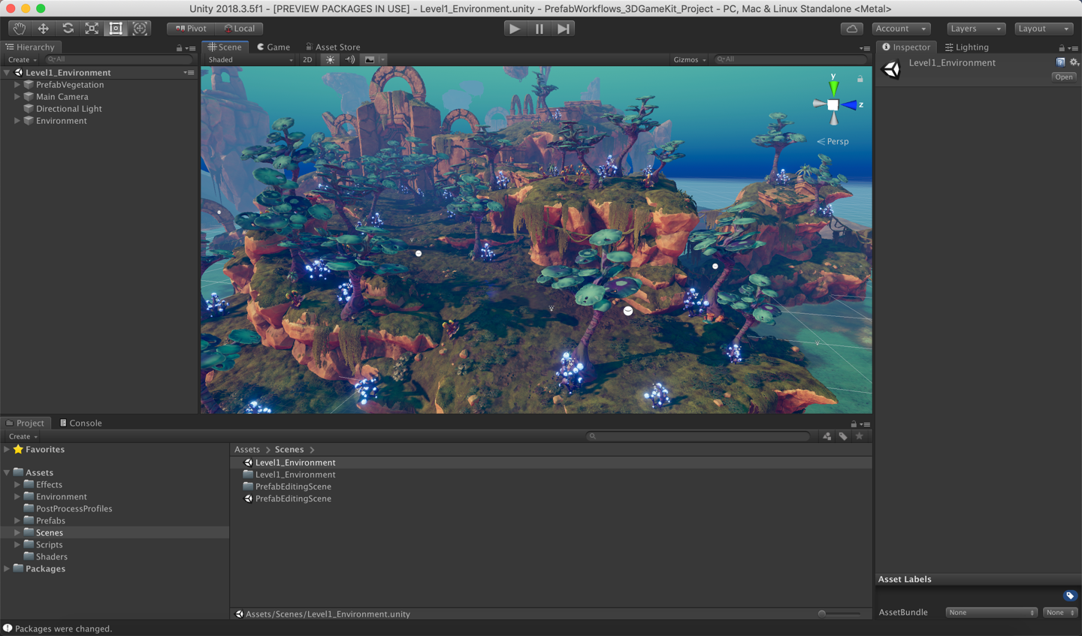The width and height of the screenshot is (1082, 636).
Task: Open the Unity Cloud services button
Action: coord(851,29)
